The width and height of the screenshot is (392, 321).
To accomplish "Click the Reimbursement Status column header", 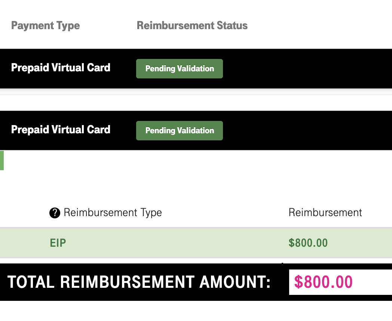I will point(192,25).
